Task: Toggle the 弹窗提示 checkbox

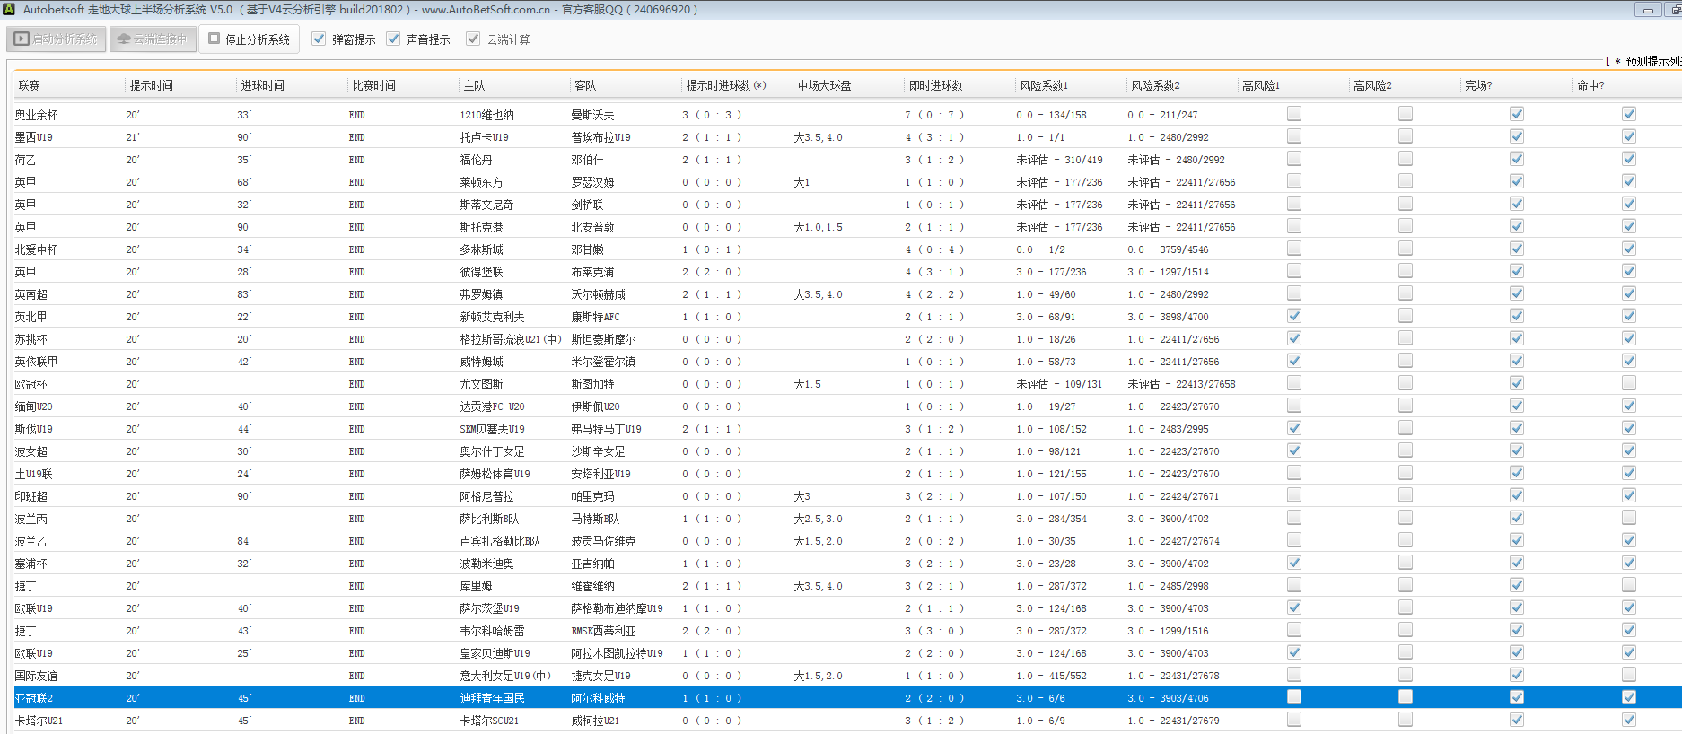Action: pyautogui.click(x=319, y=39)
